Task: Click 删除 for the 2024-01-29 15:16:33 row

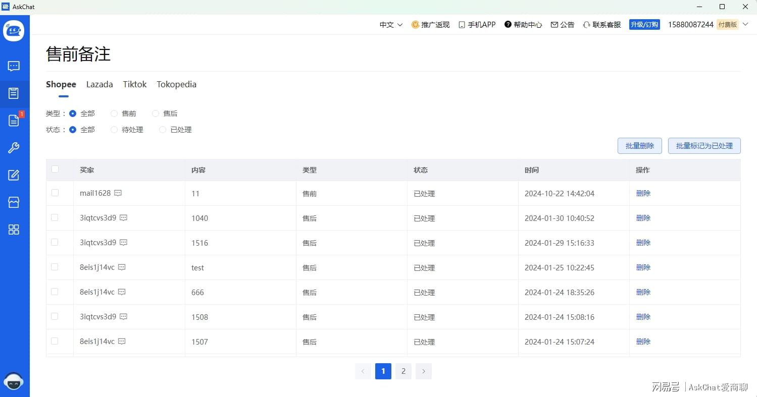Action: [643, 243]
